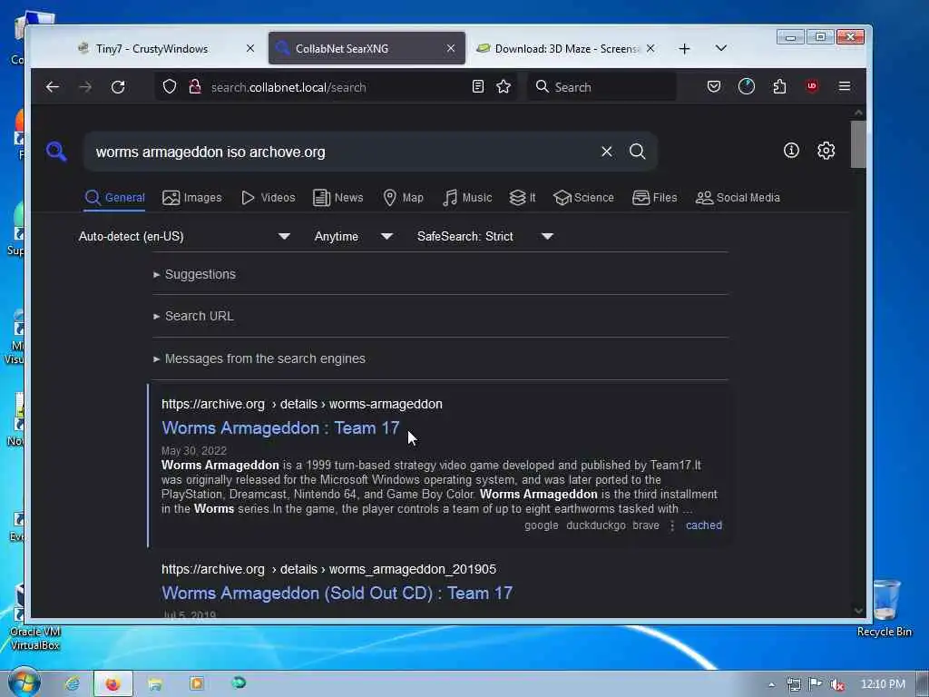
Task: Toggle reader view in the address bar
Action: point(477,86)
